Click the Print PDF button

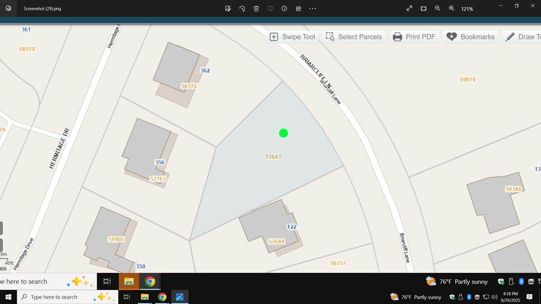point(414,37)
